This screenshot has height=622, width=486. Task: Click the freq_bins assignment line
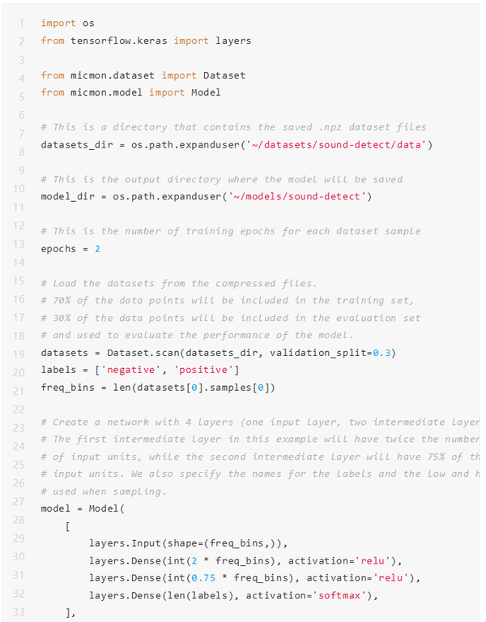(x=158, y=388)
